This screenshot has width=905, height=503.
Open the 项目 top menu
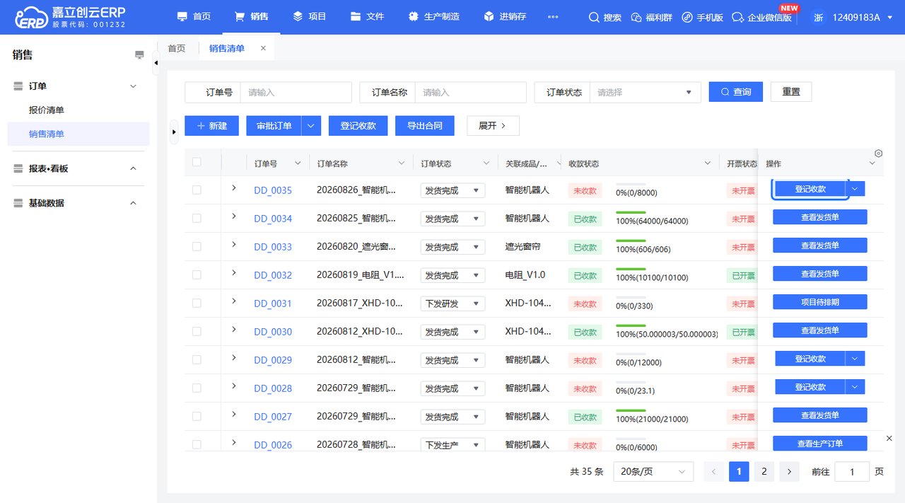[310, 17]
